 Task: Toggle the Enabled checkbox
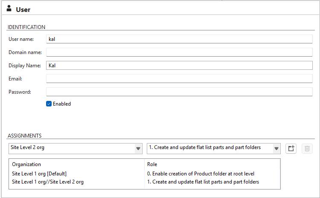coord(49,103)
